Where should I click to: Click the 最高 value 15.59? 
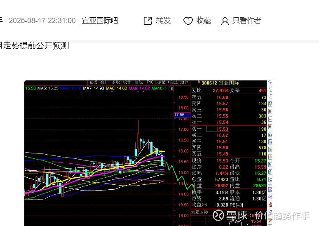pos(260,167)
